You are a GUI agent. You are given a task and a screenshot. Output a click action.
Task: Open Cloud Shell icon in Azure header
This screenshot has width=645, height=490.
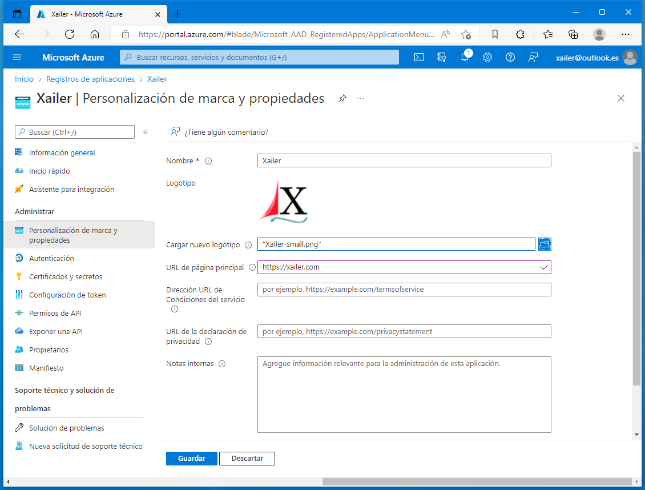click(419, 57)
